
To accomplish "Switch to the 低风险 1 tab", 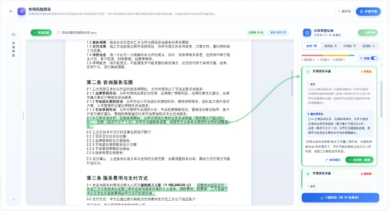I will 368,46.
